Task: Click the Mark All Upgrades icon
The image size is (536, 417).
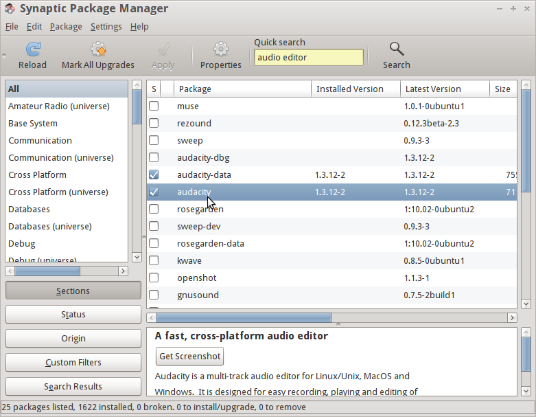Action: (98, 49)
